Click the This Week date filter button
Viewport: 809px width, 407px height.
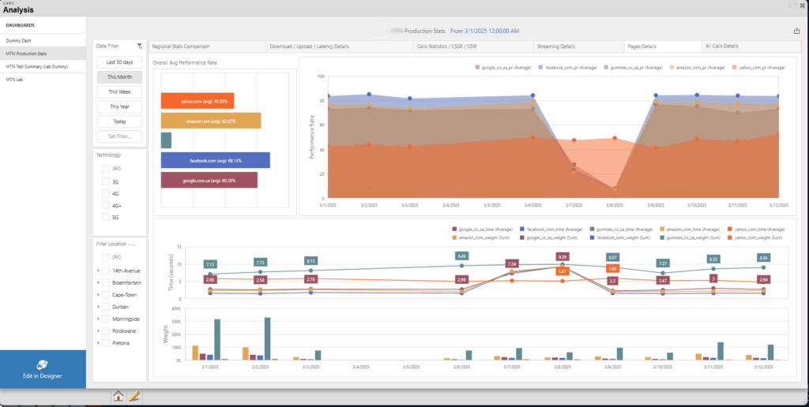[120, 92]
